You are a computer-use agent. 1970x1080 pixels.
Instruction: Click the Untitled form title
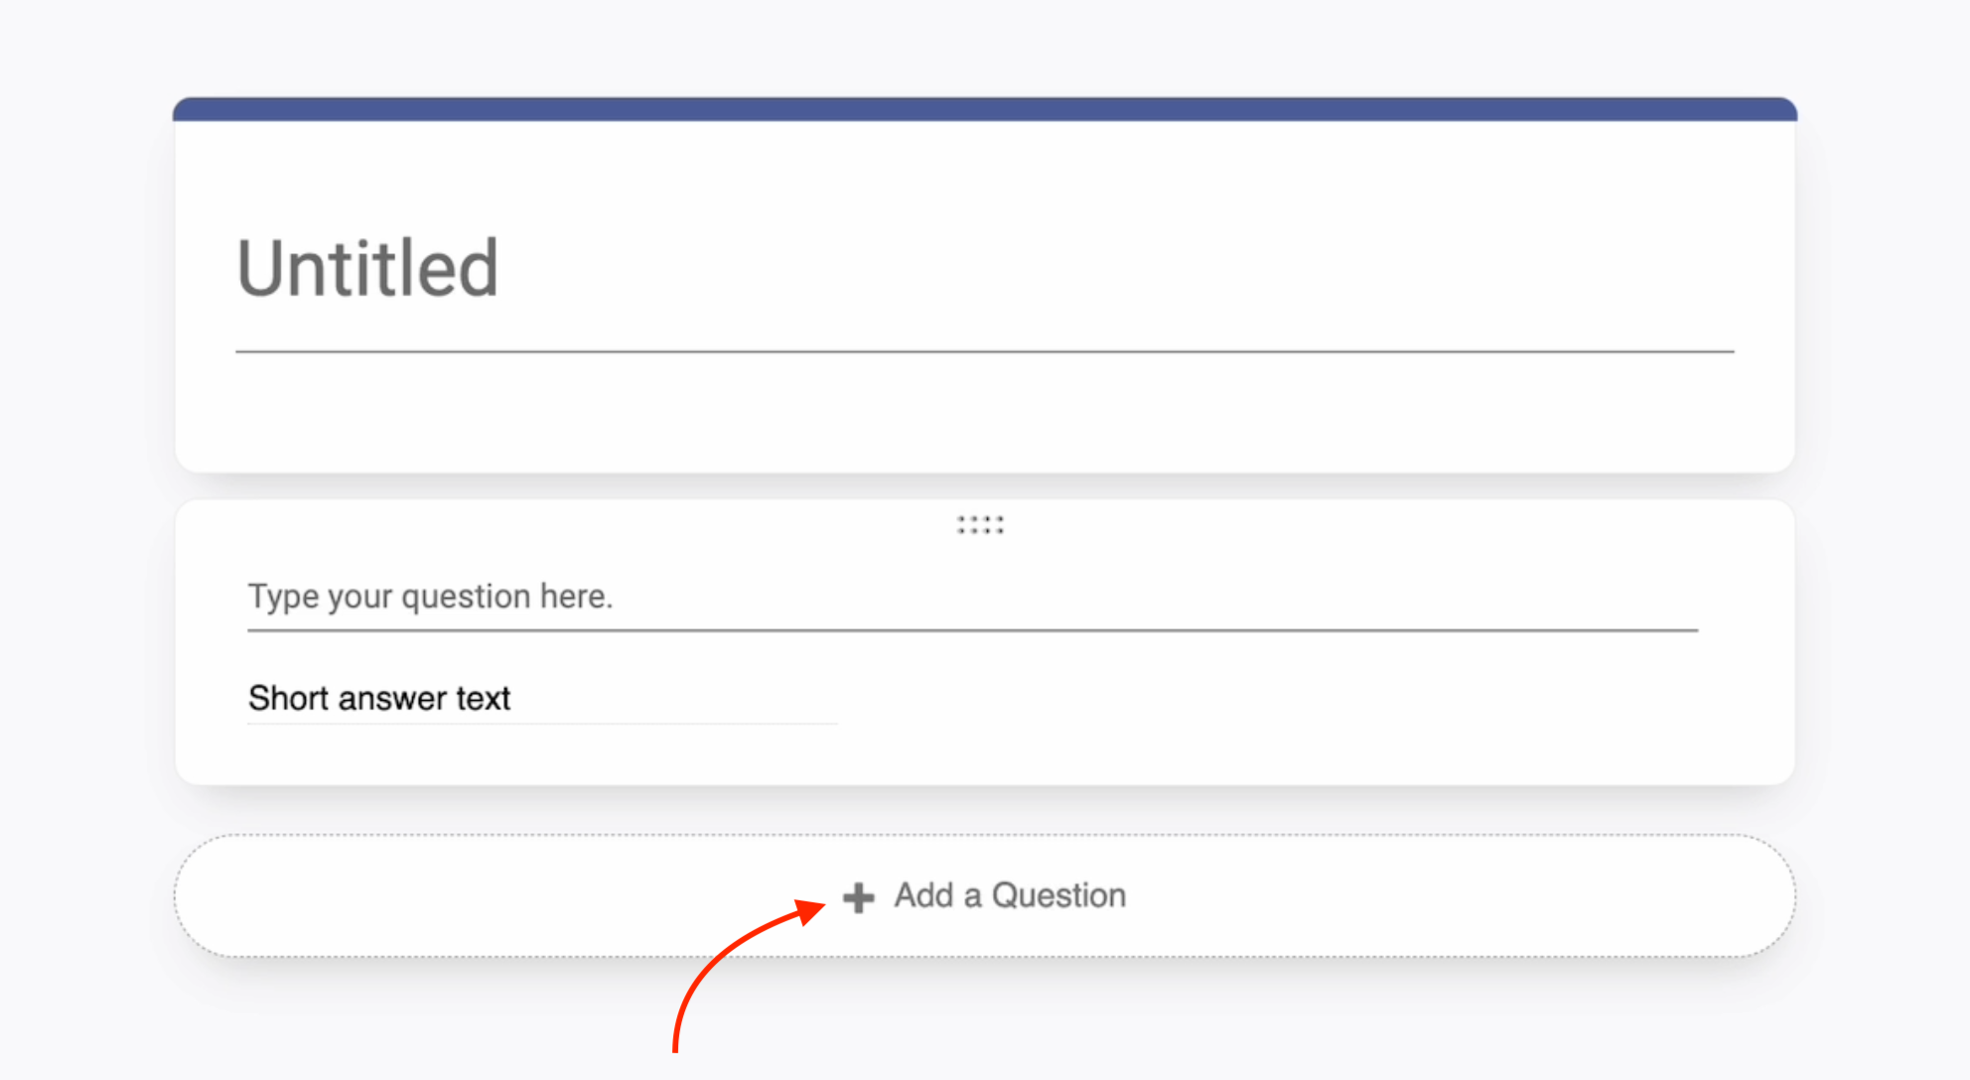coord(367,268)
